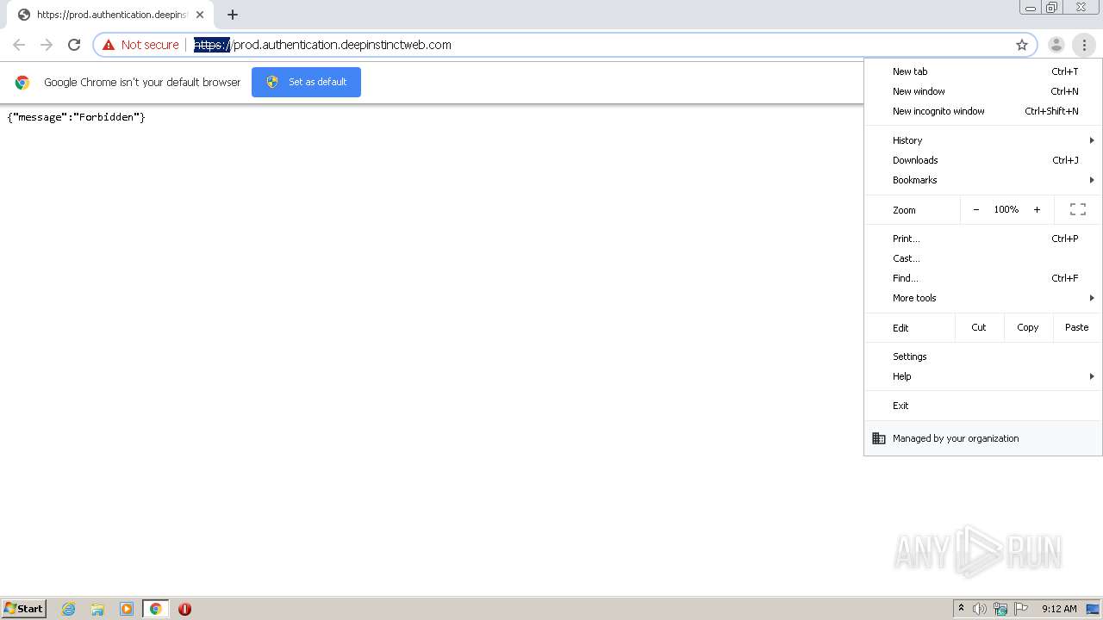Image resolution: width=1103 pixels, height=620 pixels.
Task: Select the Chrome taskbar icon
Action: [x=155, y=609]
